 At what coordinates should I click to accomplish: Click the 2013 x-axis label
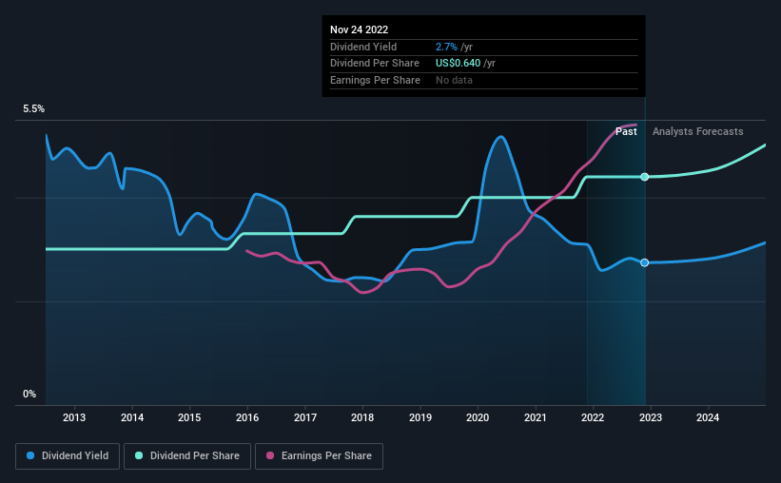74,417
